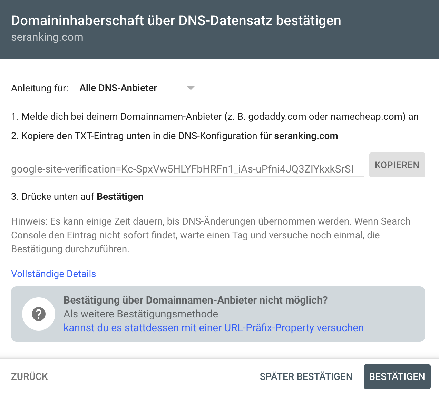
Task: Click step 3 Drücke unten auf Bestätigen
Action: tap(77, 197)
